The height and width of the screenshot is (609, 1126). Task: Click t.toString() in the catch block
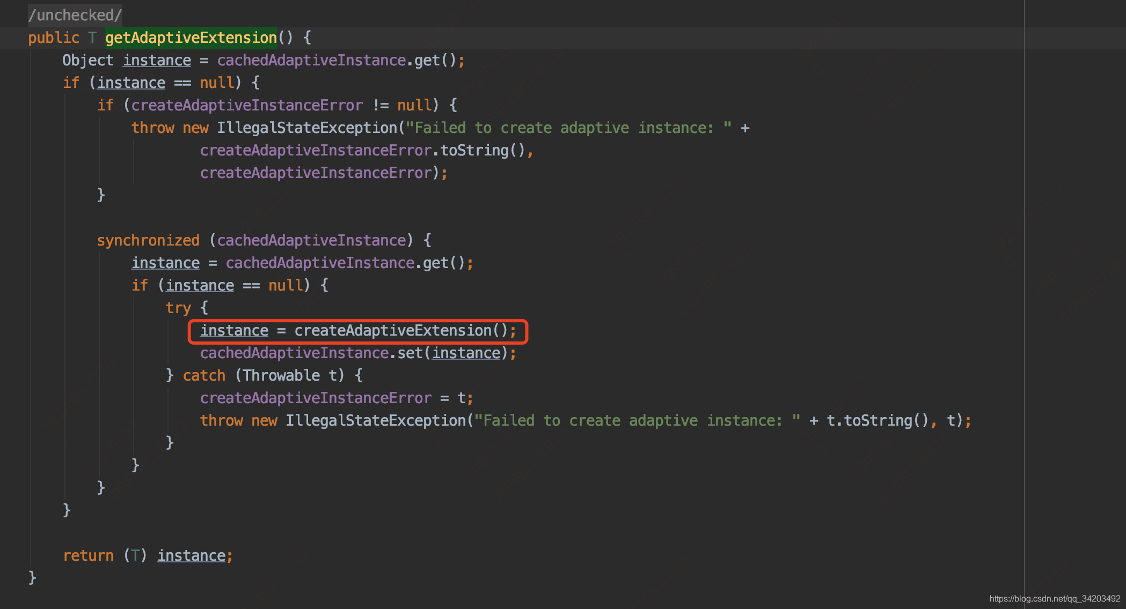(877, 420)
